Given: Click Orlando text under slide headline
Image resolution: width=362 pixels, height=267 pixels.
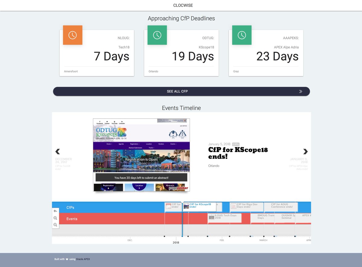Looking at the screenshot, I should click(214, 166).
